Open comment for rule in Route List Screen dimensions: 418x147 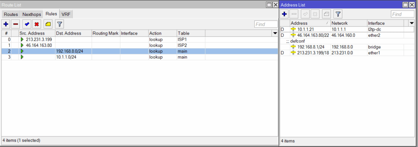coord(48,24)
